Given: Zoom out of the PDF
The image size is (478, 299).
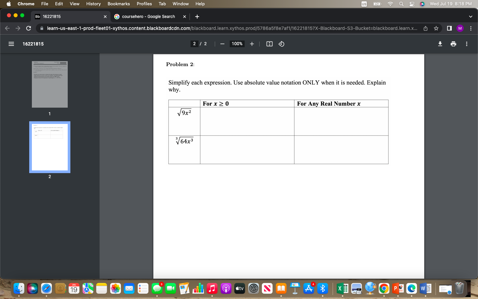Looking at the screenshot, I should (x=222, y=44).
